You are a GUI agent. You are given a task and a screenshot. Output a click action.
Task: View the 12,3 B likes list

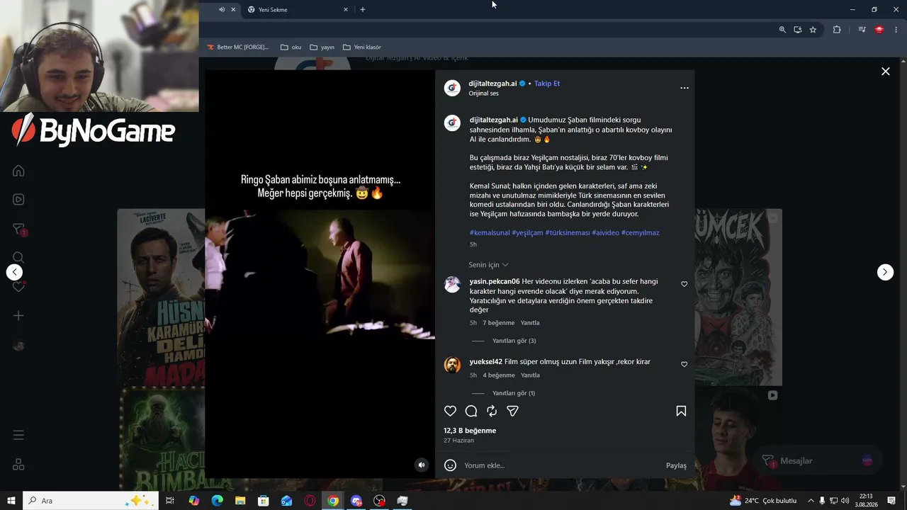coord(470,431)
